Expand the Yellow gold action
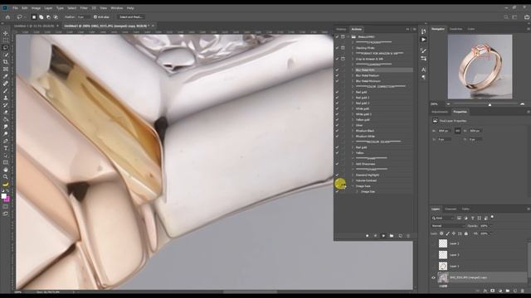 353,119
